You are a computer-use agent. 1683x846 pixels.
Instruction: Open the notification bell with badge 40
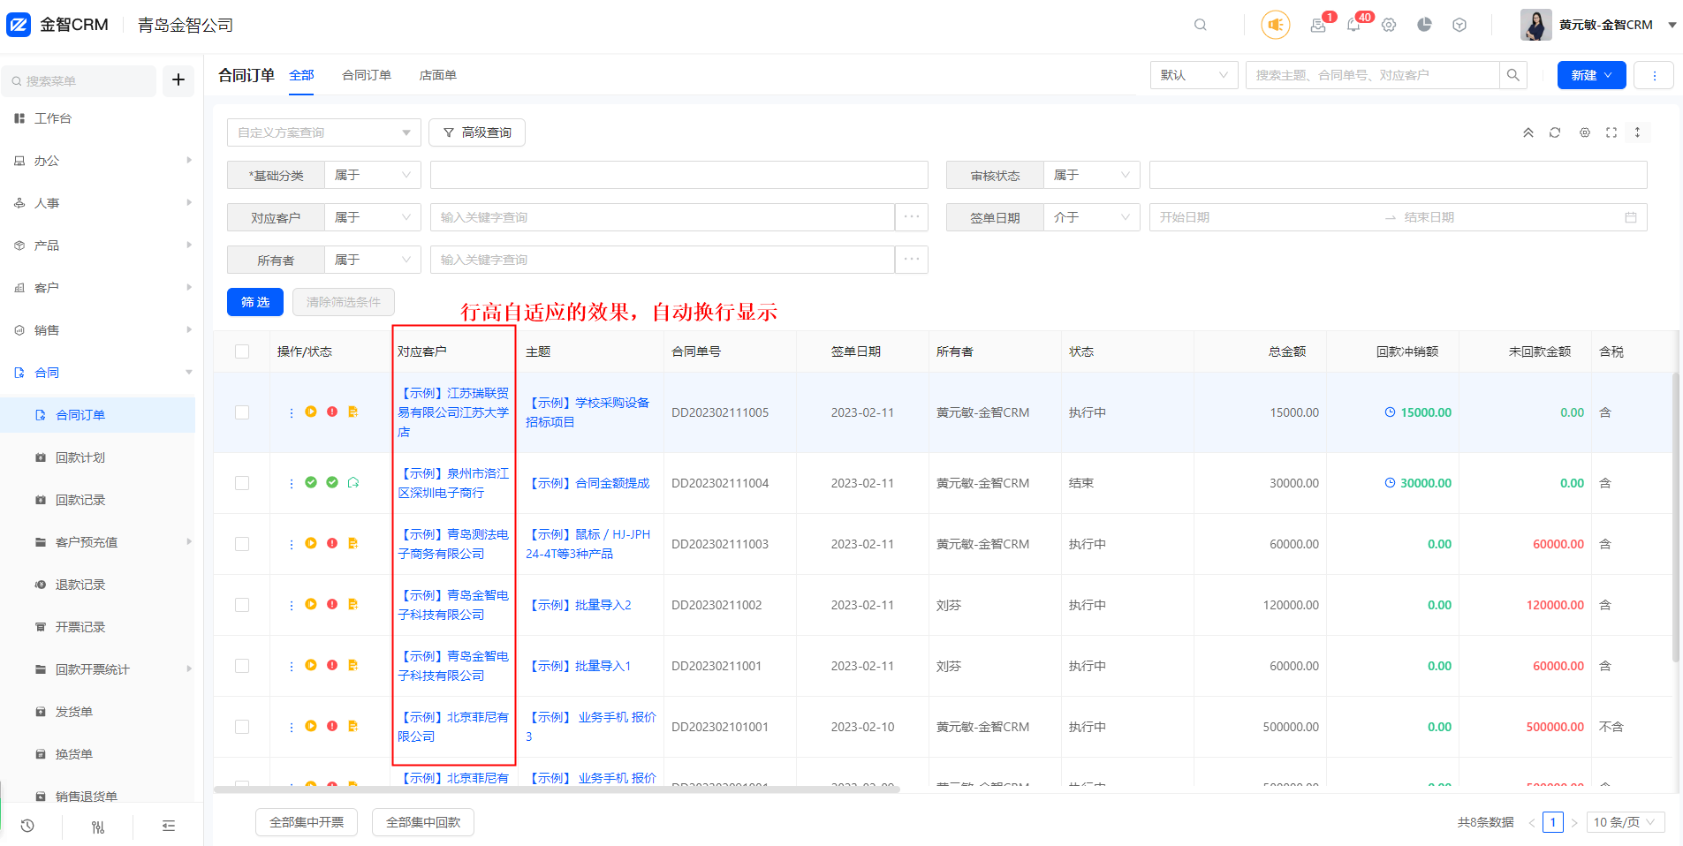click(x=1353, y=25)
